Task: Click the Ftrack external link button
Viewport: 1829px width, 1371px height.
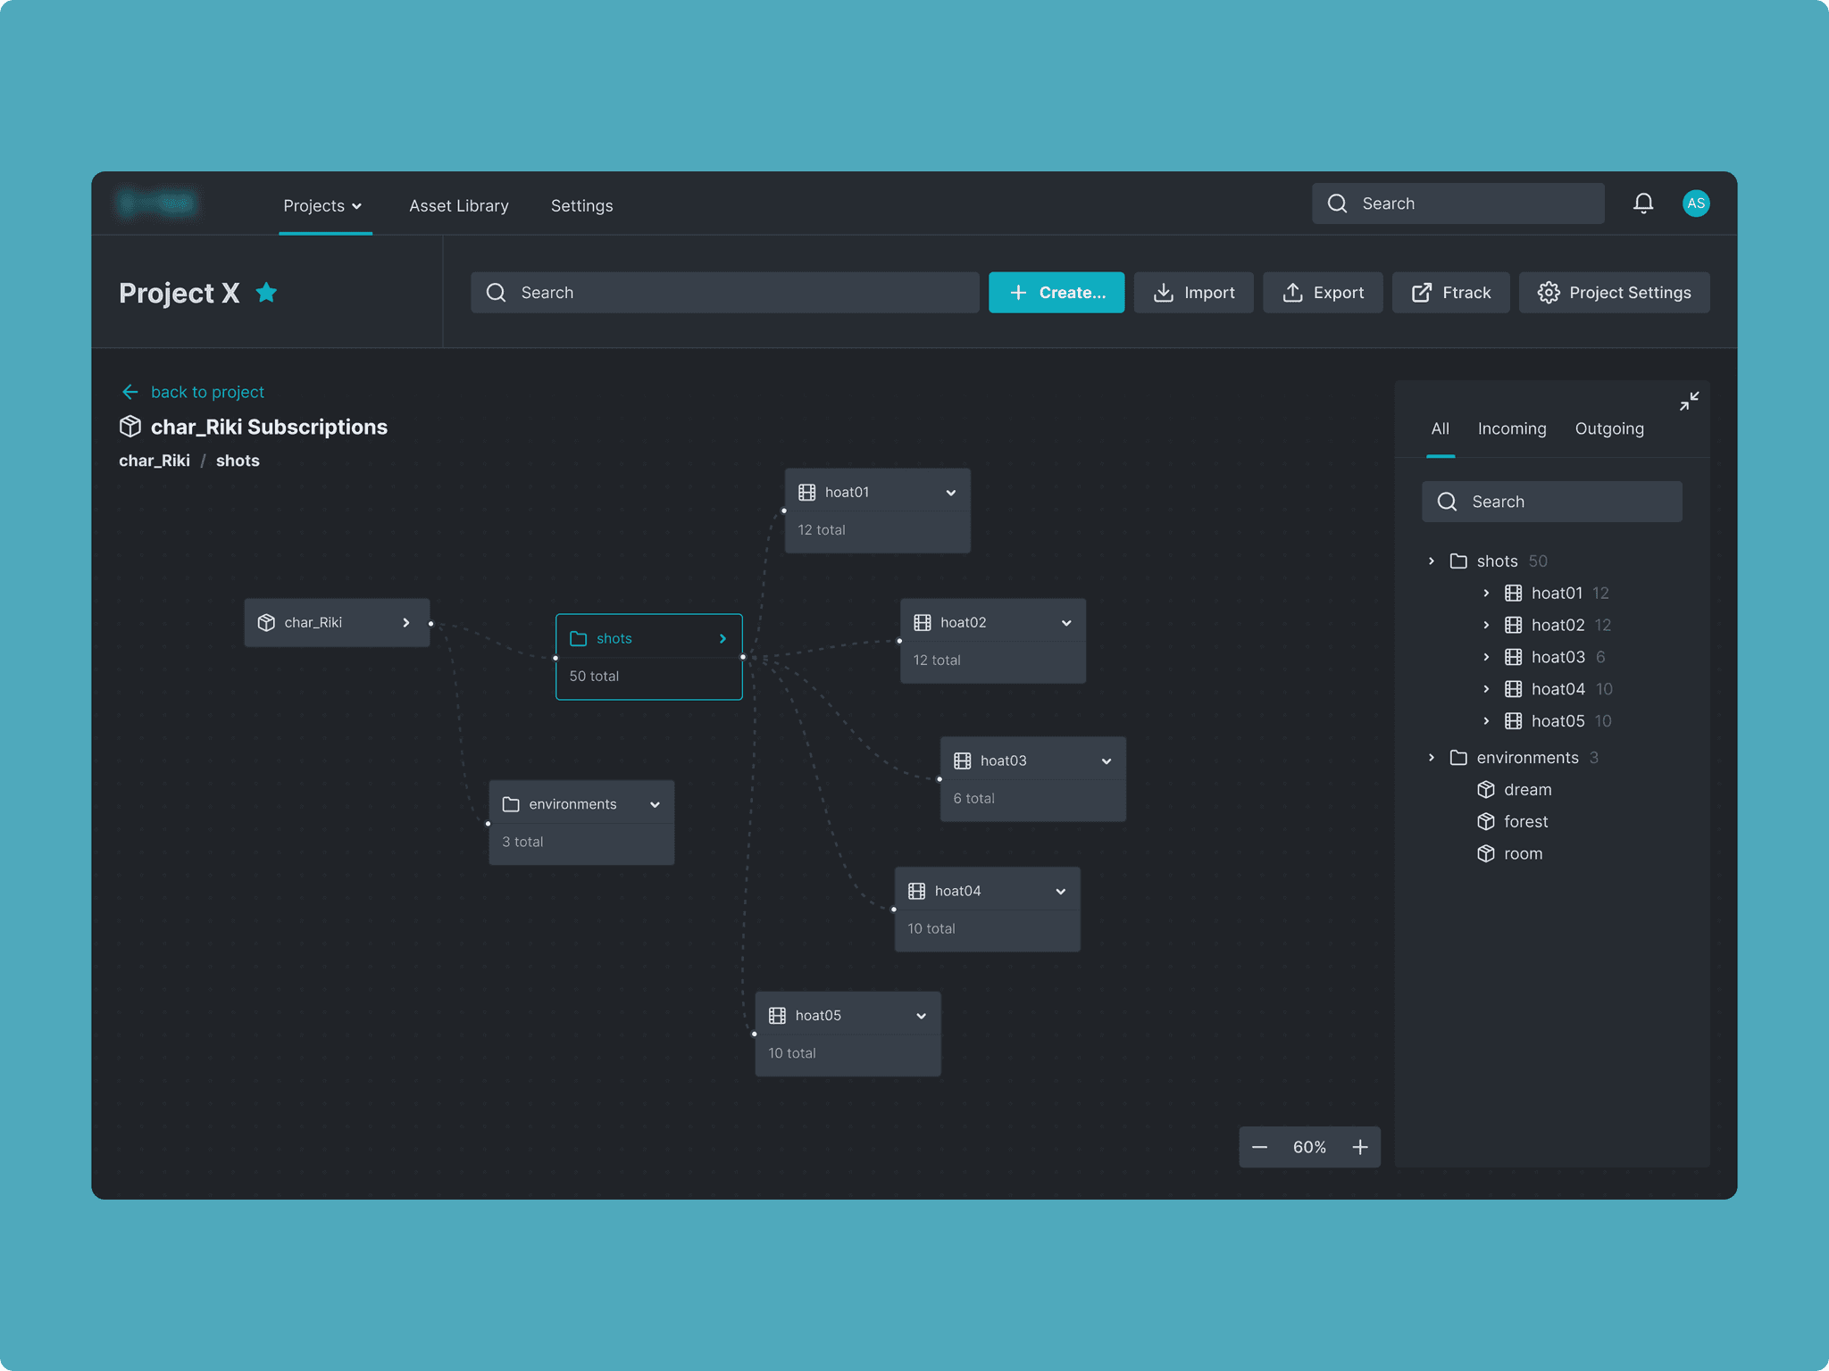Action: [x=1450, y=293]
